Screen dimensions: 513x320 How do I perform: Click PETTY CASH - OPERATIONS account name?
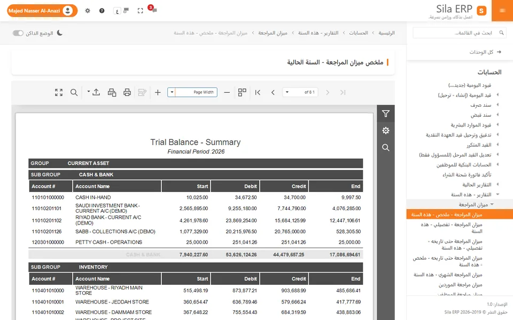(108, 242)
